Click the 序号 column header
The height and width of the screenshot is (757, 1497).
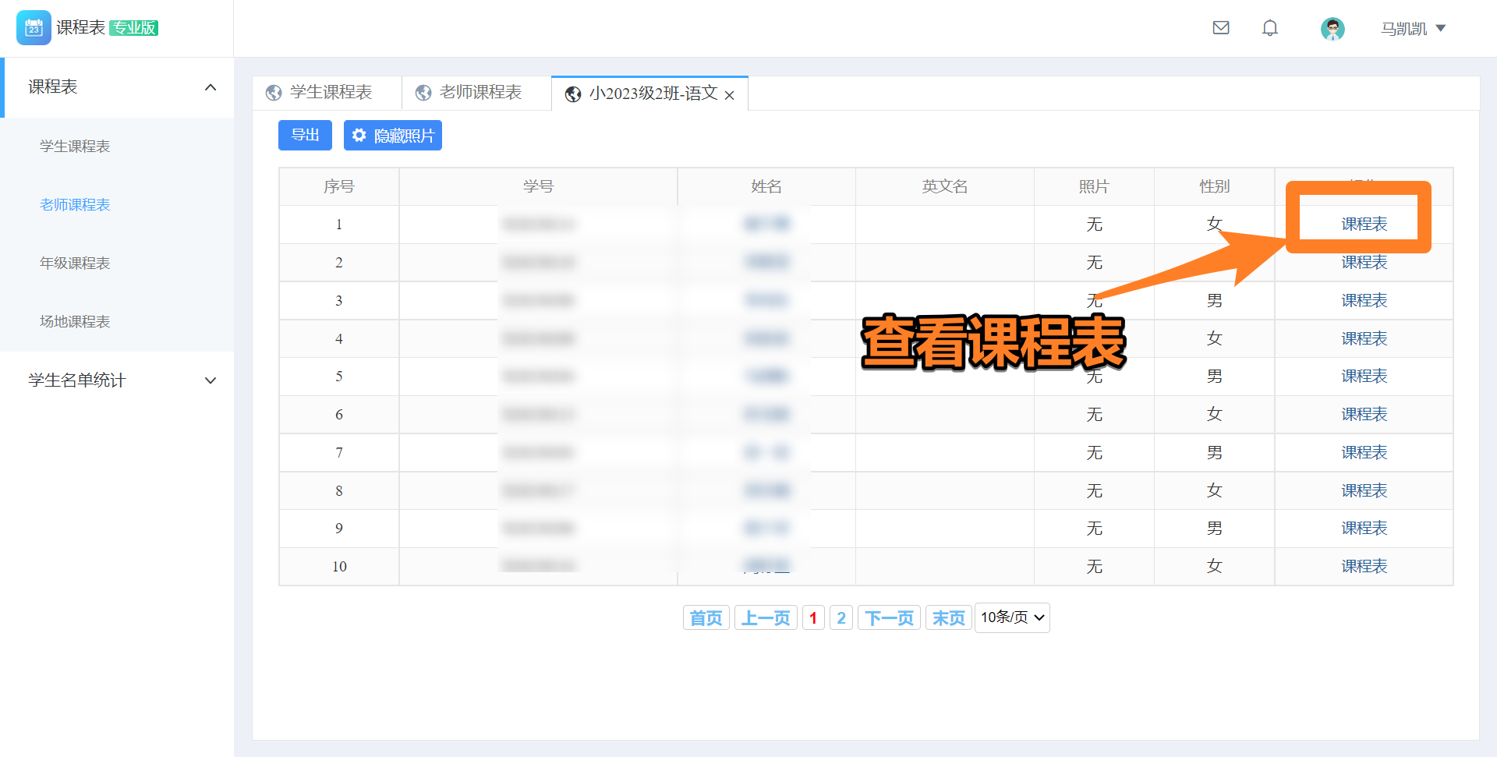click(x=339, y=187)
